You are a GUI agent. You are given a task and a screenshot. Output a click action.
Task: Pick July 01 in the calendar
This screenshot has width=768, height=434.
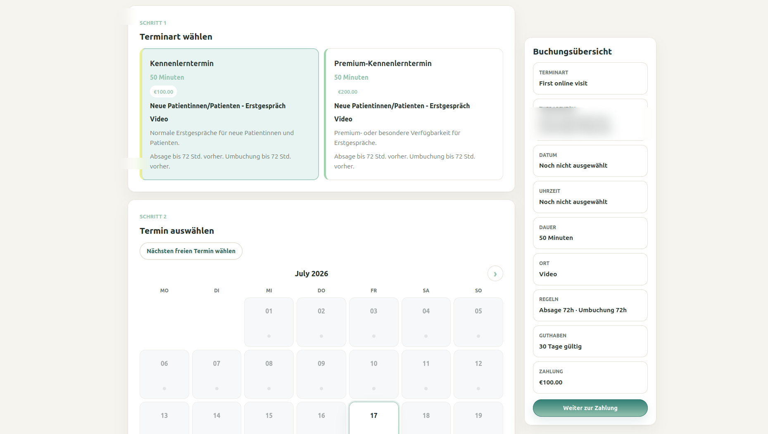269,322
